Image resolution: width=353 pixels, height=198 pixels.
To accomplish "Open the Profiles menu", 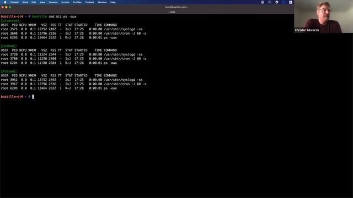I will 77,2.
